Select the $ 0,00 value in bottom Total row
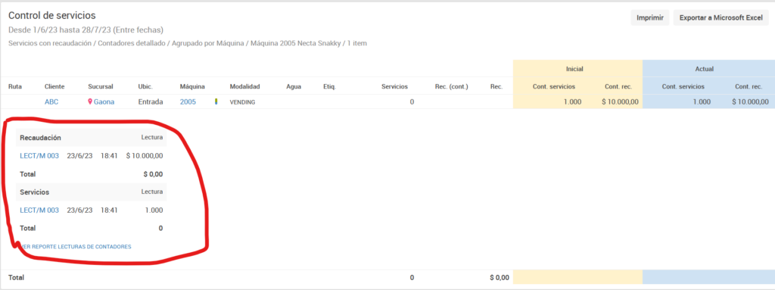775x290 pixels. 500,278
